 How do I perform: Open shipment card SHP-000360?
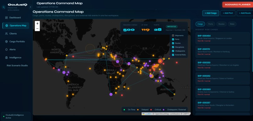223,92
